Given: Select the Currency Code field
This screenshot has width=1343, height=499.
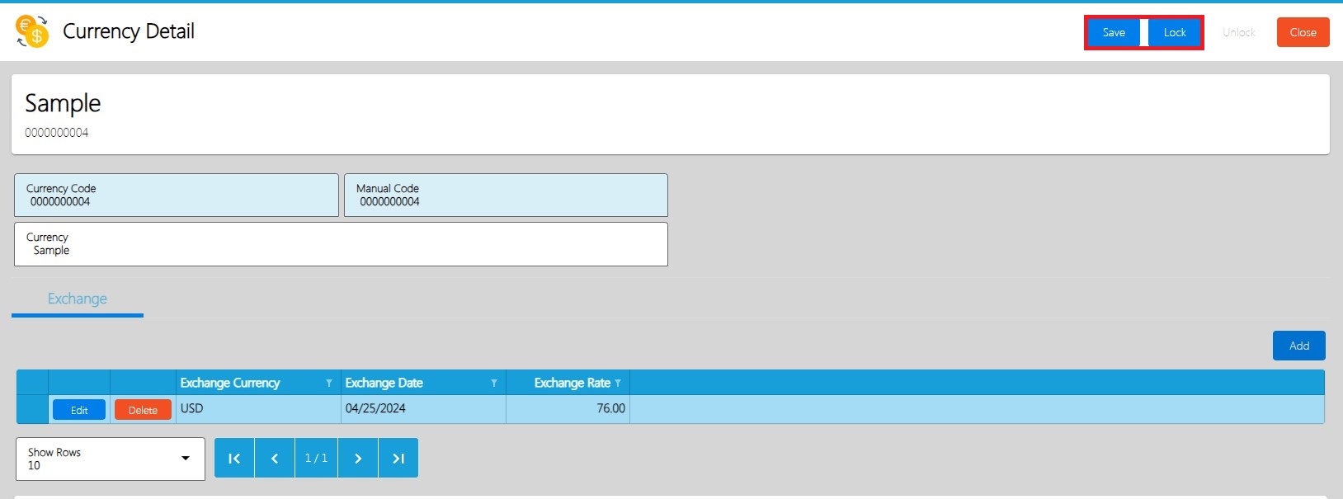Looking at the screenshot, I should pos(177,195).
